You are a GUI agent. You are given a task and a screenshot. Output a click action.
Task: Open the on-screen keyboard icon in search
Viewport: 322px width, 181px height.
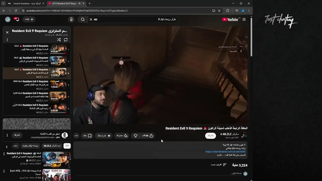tap(96, 19)
